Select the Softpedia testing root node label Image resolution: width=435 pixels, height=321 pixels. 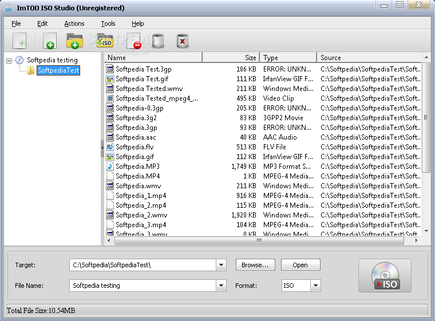pos(52,60)
